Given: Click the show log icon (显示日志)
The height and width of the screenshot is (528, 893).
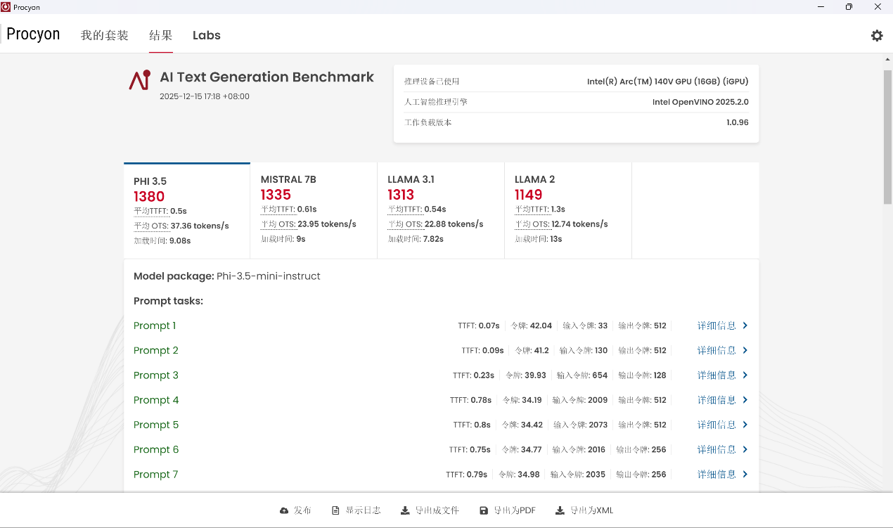Looking at the screenshot, I should click(336, 510).
